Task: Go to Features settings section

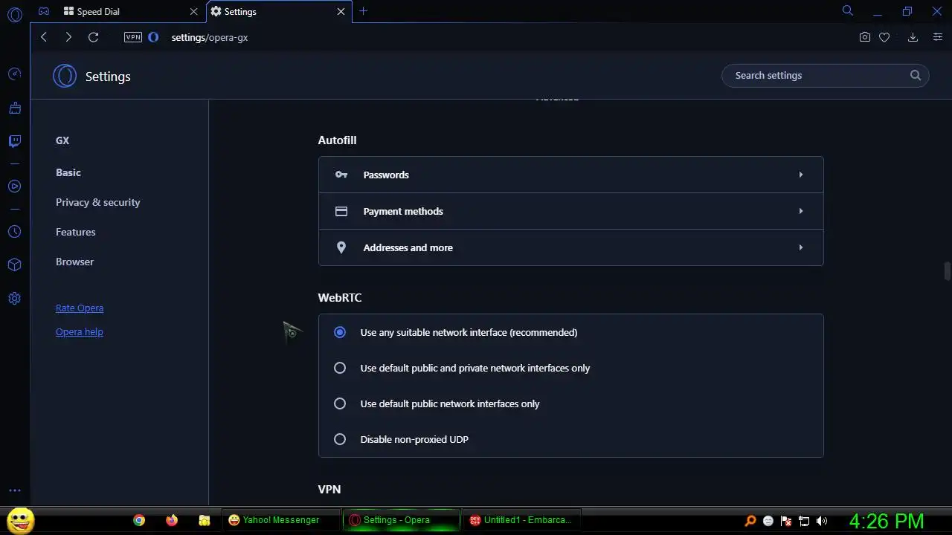Action: [75, 232]
